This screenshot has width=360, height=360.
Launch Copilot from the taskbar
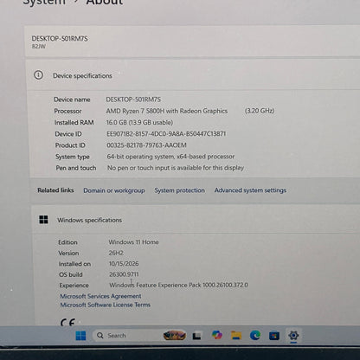coord(217,335)
